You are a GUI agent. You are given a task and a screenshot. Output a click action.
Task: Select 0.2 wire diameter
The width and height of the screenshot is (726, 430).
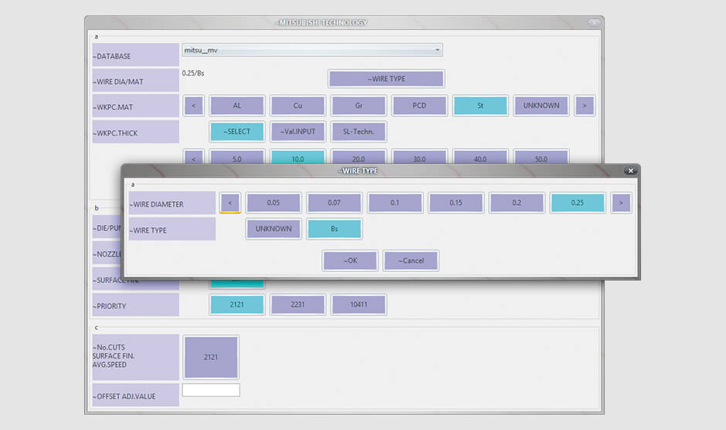[517, 203]
